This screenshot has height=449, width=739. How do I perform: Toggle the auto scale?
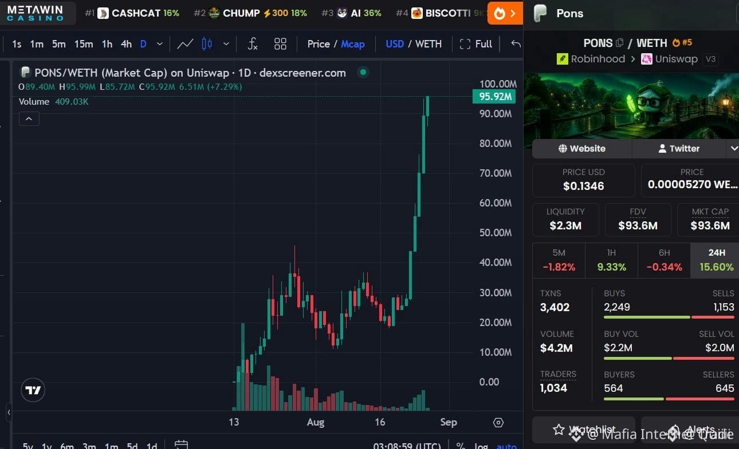click(x=506, y=446)
